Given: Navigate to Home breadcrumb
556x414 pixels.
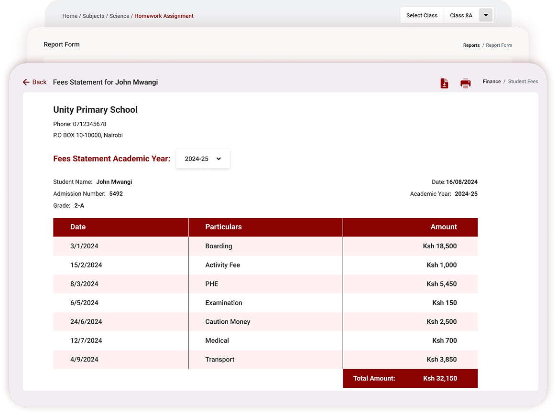Looking at the screenshot, I should pos(70,16).
